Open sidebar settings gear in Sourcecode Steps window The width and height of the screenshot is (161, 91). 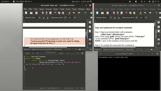(90, 22)
